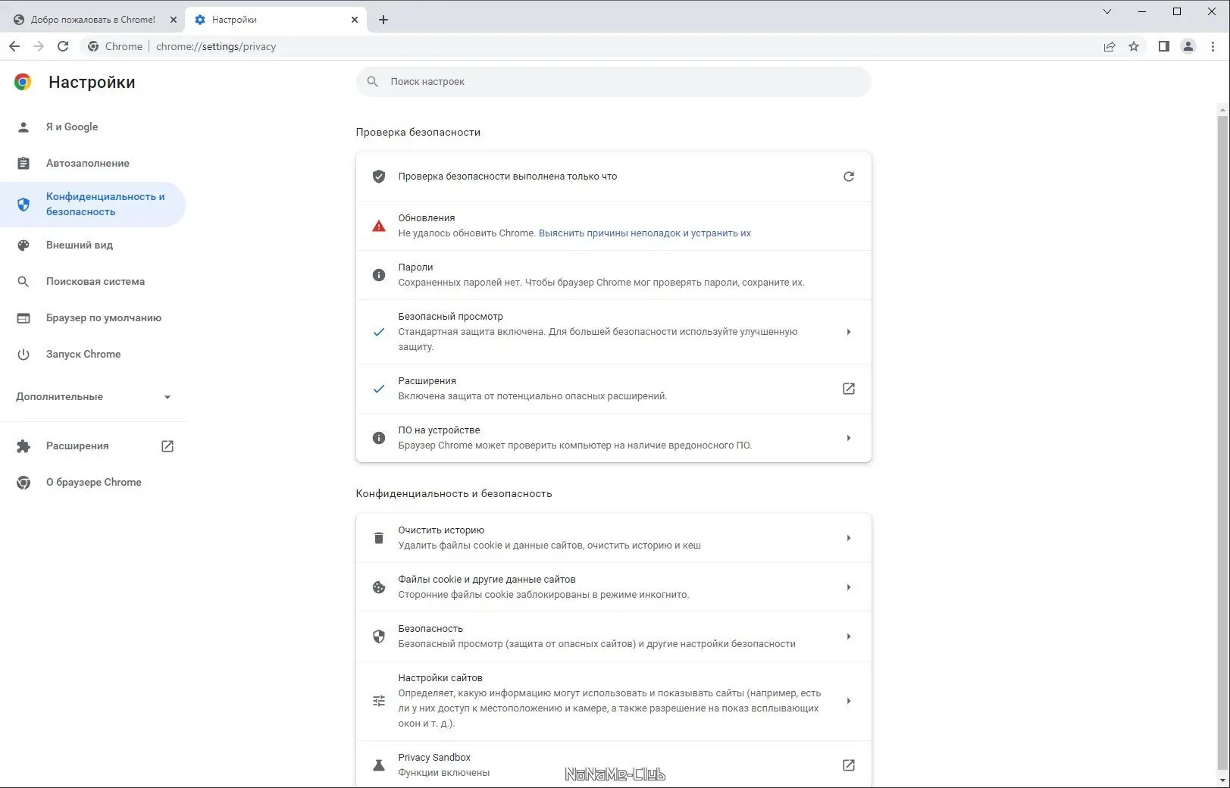Click the new tab plus button
1230x788 pixels.
coord(383,20)
